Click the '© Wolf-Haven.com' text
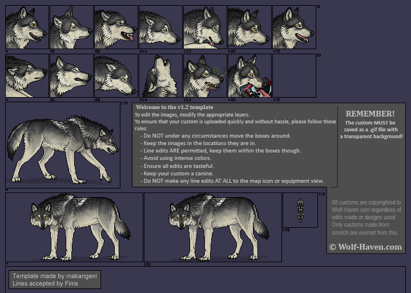This screenshot has height=293, width=411. (365, 247)
